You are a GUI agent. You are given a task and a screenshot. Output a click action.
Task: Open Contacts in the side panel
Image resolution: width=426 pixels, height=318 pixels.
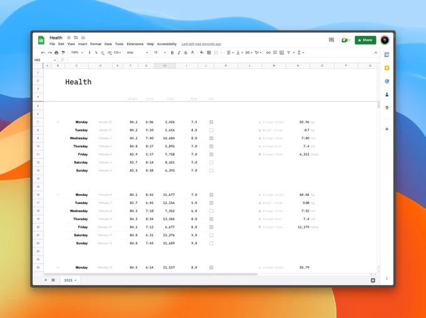[387, 95]
